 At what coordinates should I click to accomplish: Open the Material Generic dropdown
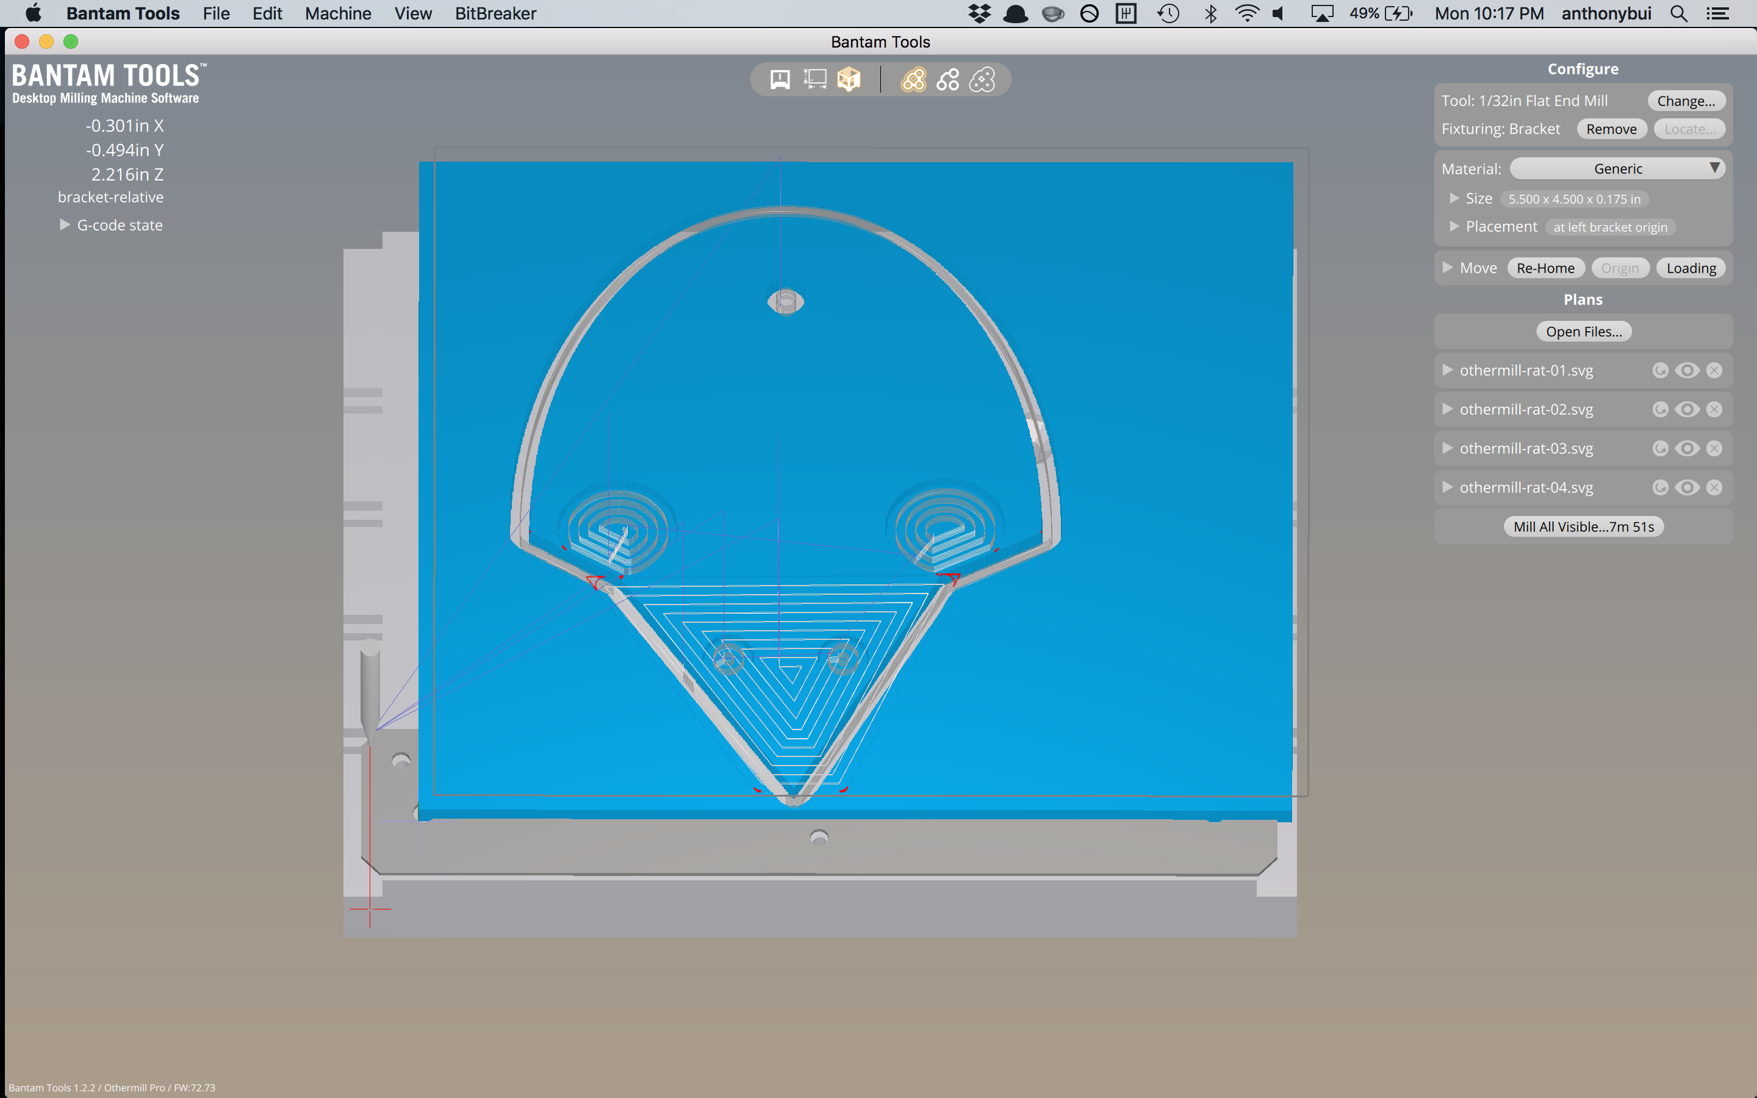[x=1617, y=168]
